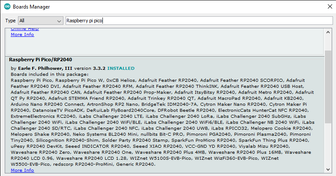Screen dimensions: 336x176
Task: Click 'Boards Manager' window title text
Action: click(x=31, y=7)
